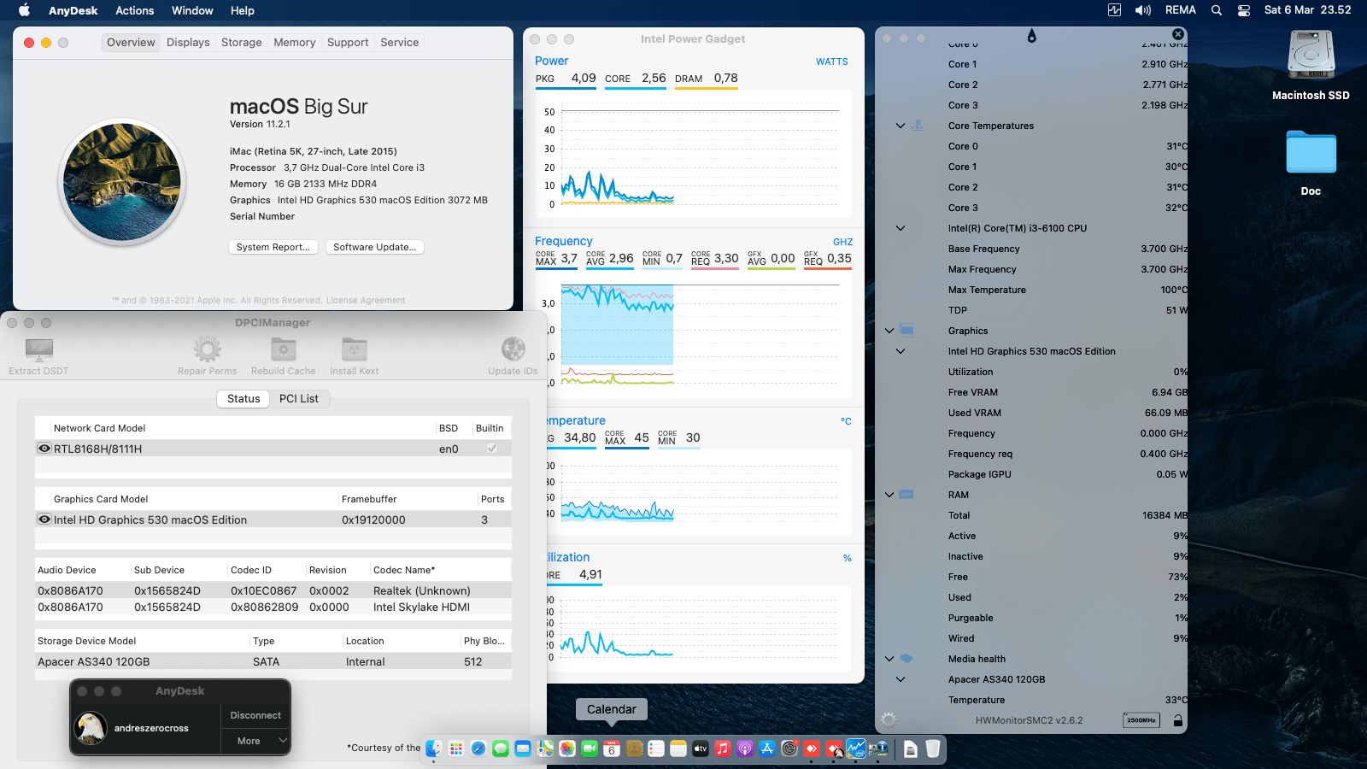The width and height of the screenshot is (1367, 769).
Task: Click the Install Kext icon
Action: click(x=354, y=349)
